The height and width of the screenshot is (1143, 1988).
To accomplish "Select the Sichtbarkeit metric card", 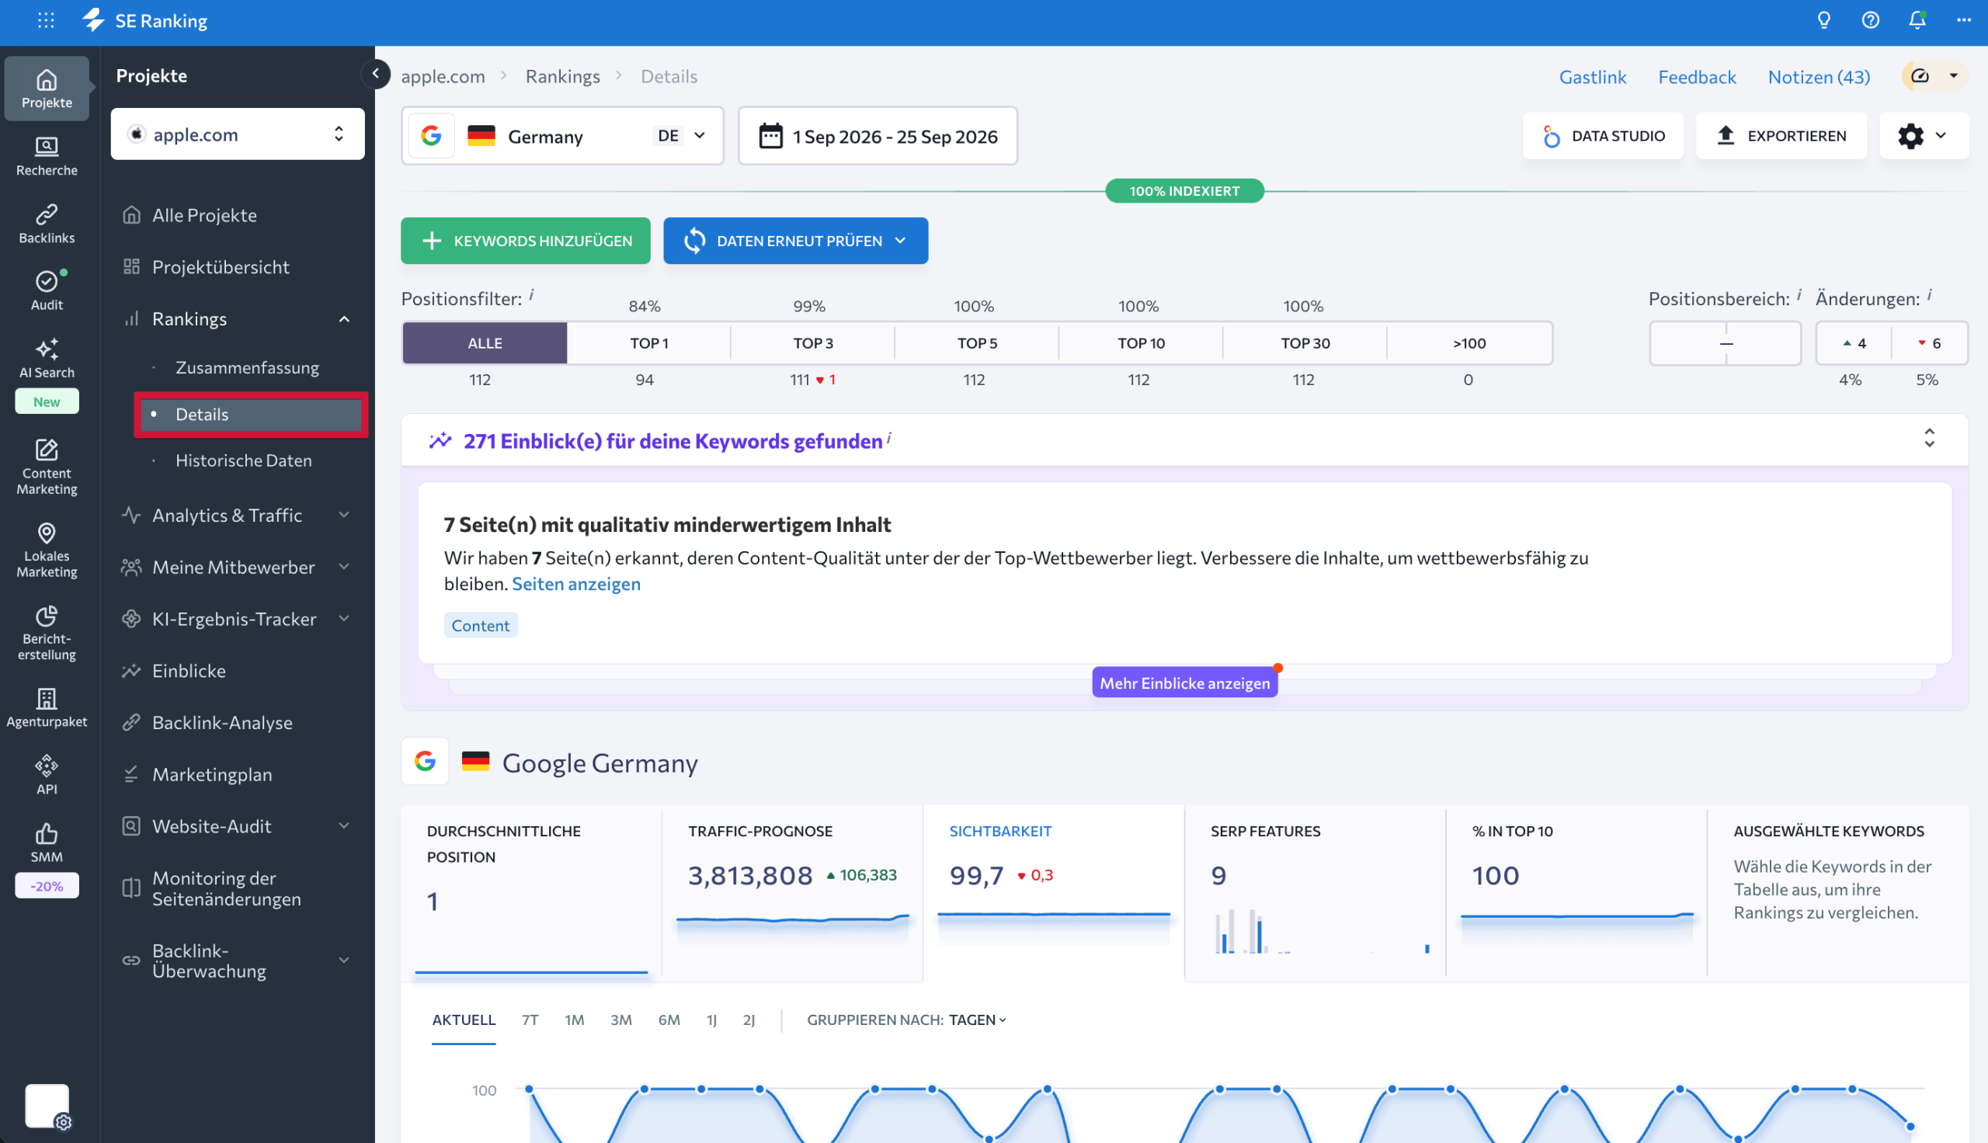I will (x=1053, y=892).
